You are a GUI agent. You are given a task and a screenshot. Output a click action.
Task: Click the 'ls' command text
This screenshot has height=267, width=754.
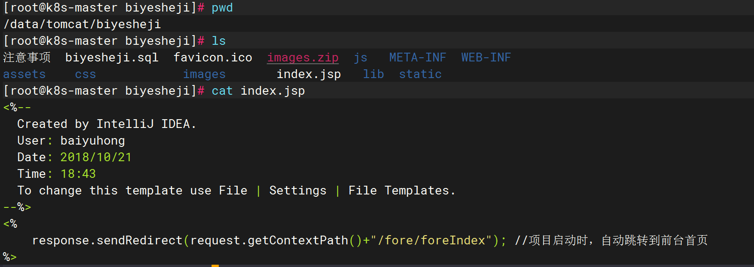click(218, 41)
